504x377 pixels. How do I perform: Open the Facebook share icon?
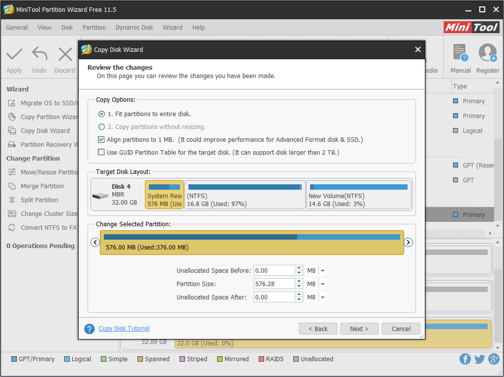[x=465, y=359]
